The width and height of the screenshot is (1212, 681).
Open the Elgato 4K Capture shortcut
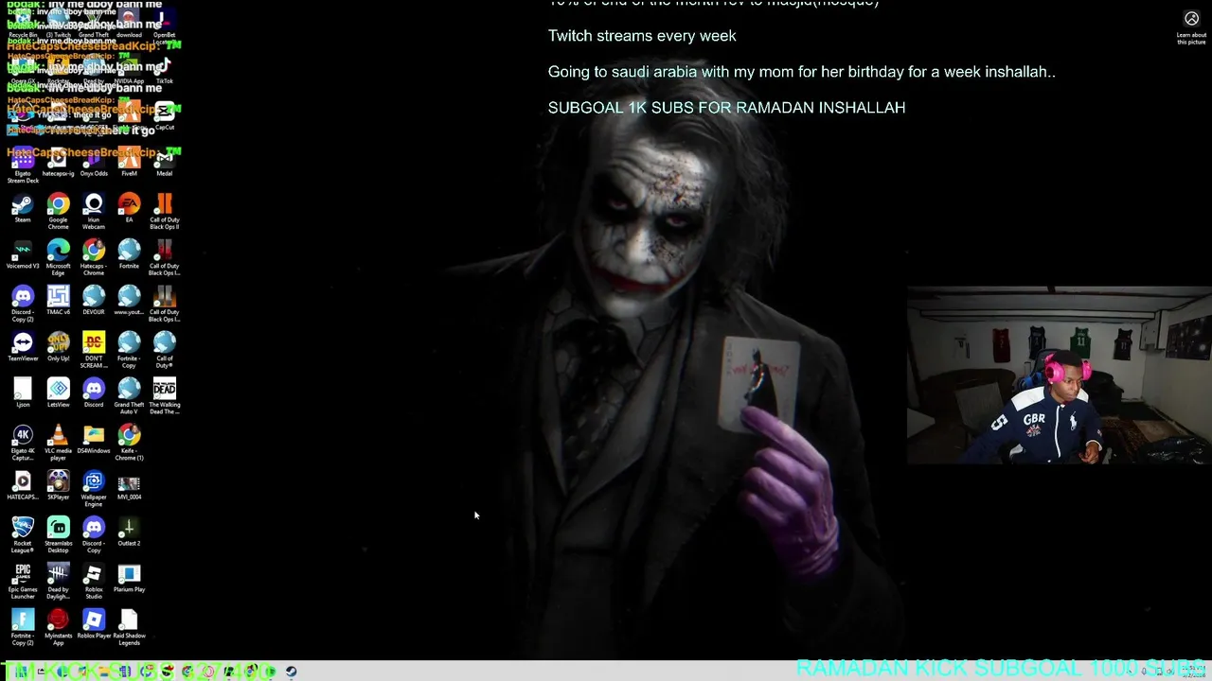[x=23, y=443]
